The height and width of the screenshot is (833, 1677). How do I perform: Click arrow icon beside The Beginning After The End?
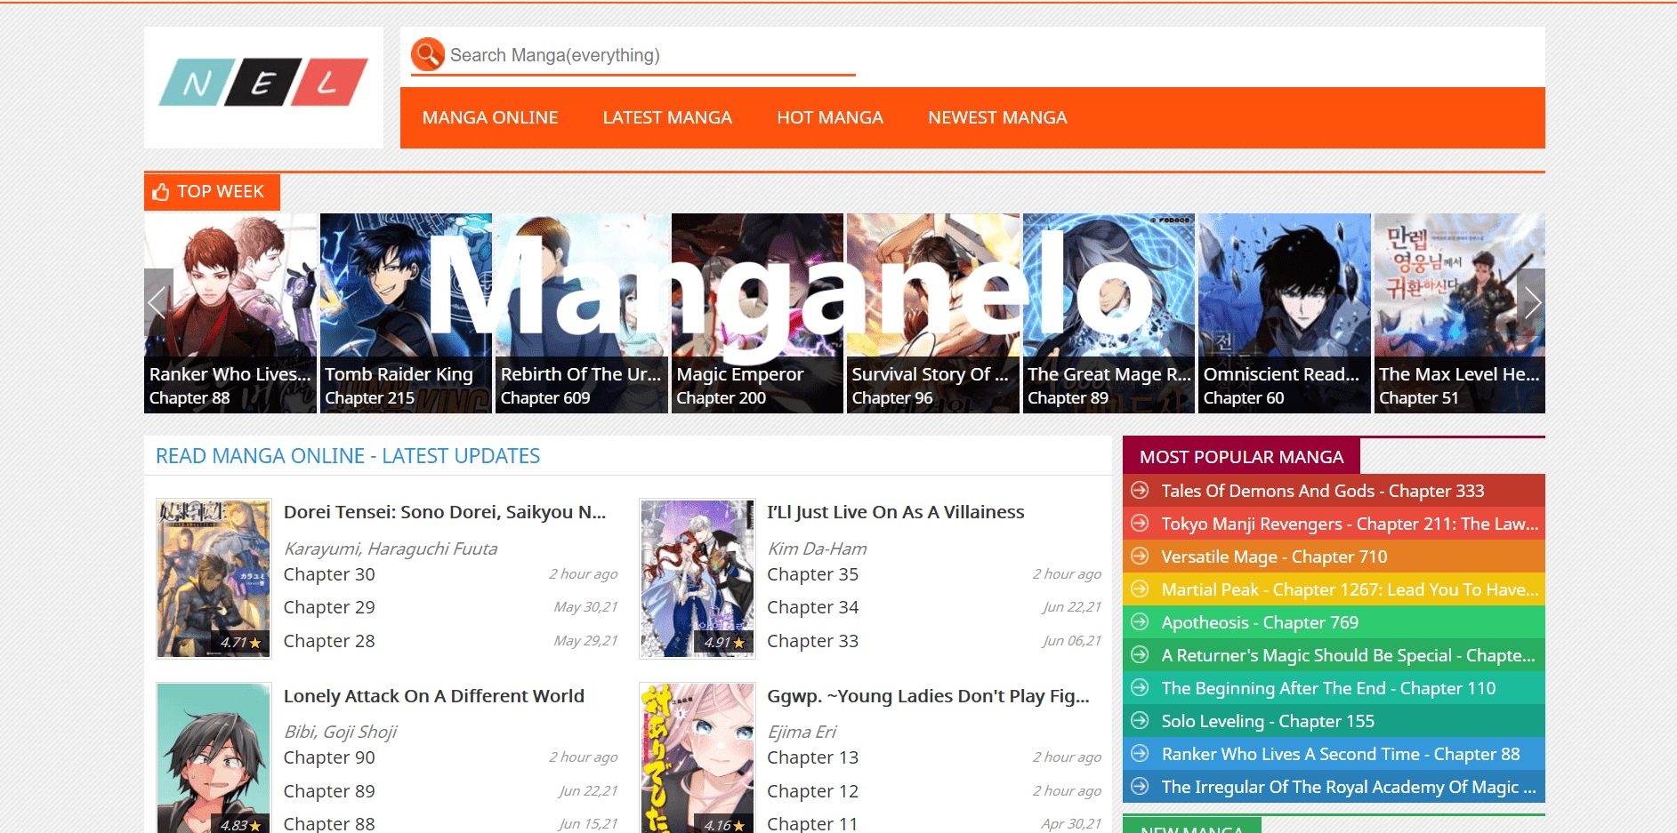(1139, 687)
